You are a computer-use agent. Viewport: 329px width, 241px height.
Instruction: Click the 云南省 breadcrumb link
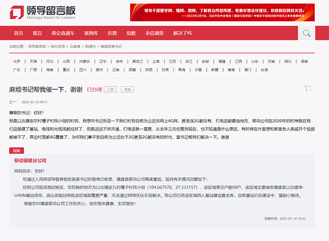tap(75, 46)
